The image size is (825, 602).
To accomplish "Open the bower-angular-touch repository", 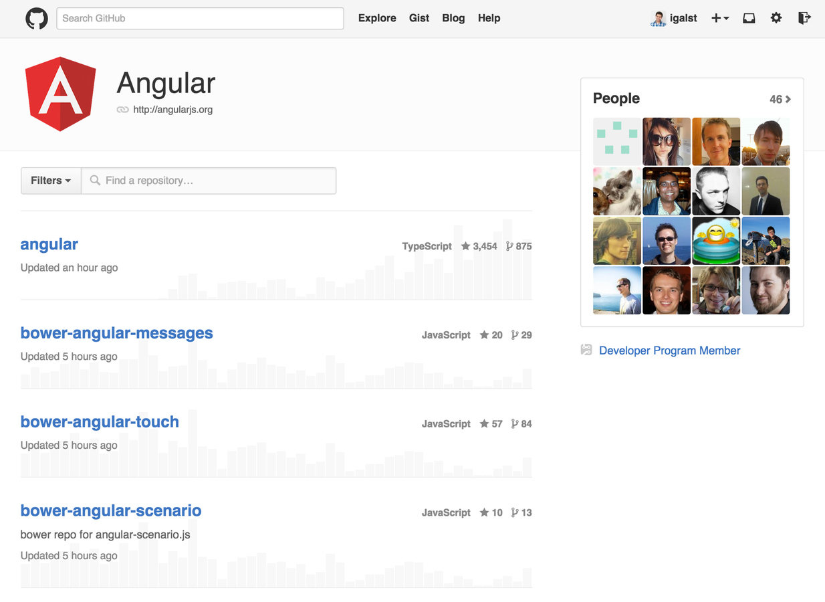I will (x=100, y=422).
